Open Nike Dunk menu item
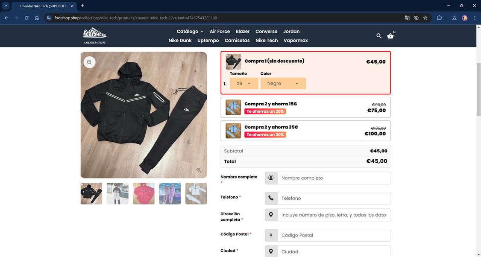 click(180, 41)
